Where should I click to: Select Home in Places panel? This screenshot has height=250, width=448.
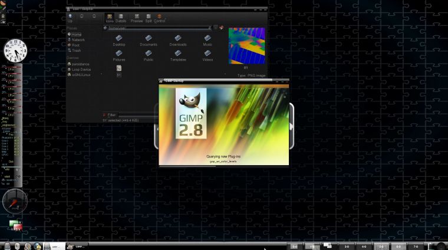[x=75, y=34]
